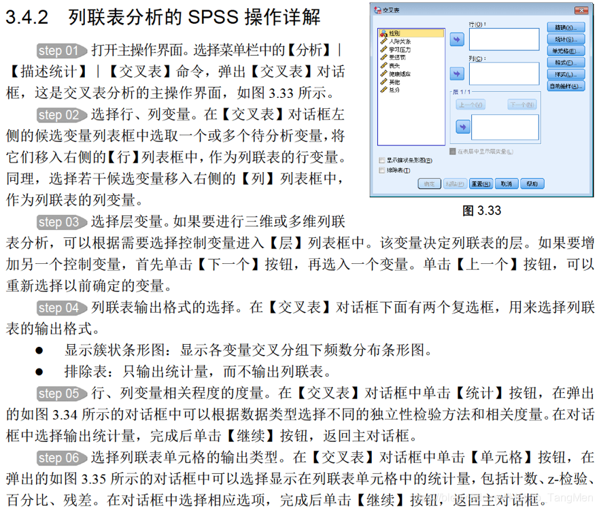Click the ruler icon beside 学习压力
The width and height of the screenshot is (599, 510).
pos(383,49)
